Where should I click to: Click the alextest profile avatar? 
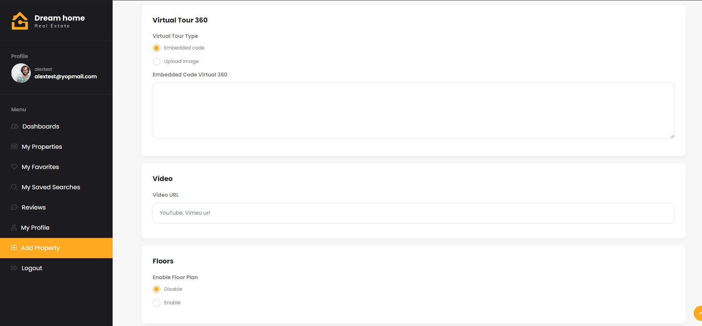(21, 73)
